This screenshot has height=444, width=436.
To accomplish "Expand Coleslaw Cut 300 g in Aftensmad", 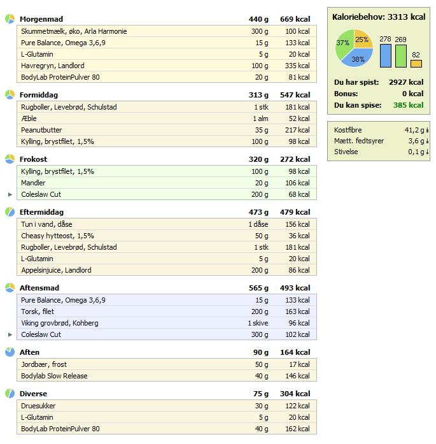I will [10, 334].
